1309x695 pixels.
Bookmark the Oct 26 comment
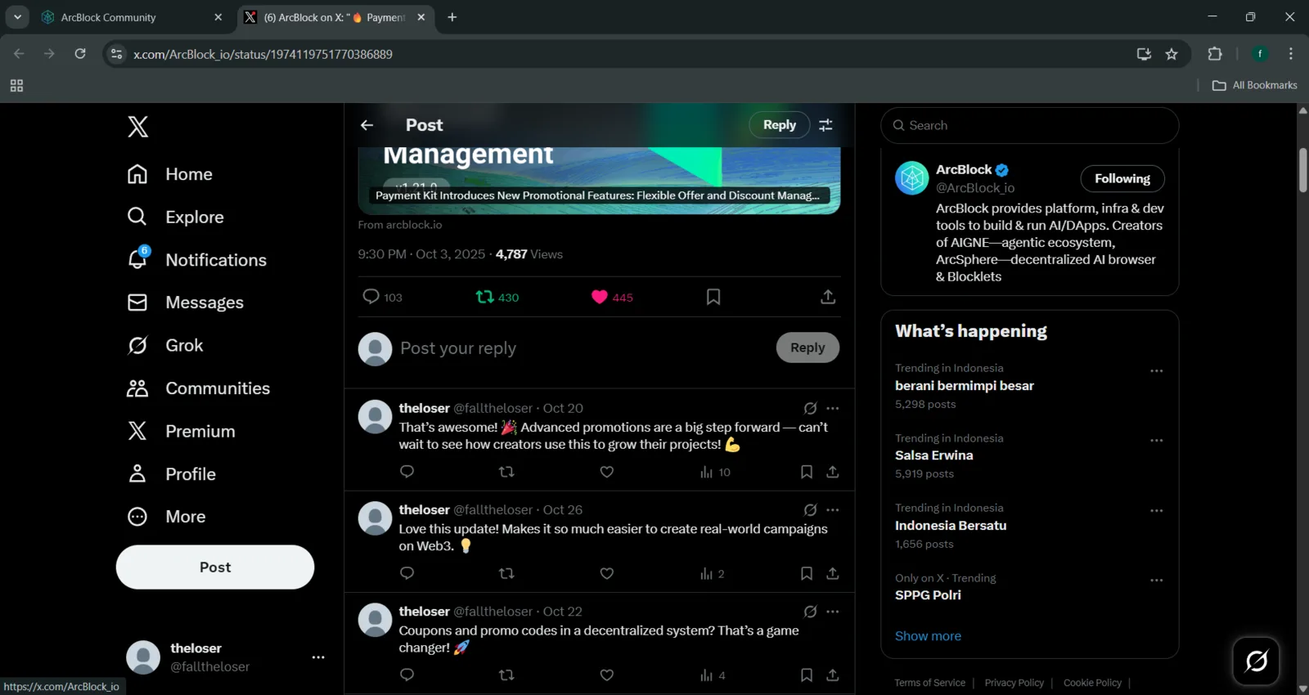point(807,573)
